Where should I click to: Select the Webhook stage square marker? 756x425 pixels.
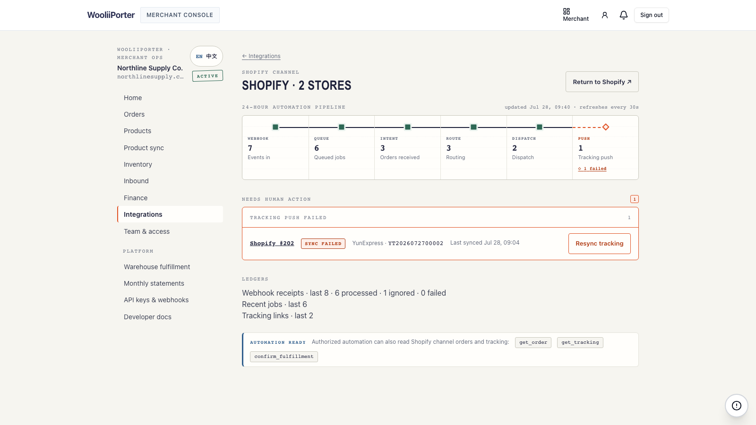[x=275, y=127]
